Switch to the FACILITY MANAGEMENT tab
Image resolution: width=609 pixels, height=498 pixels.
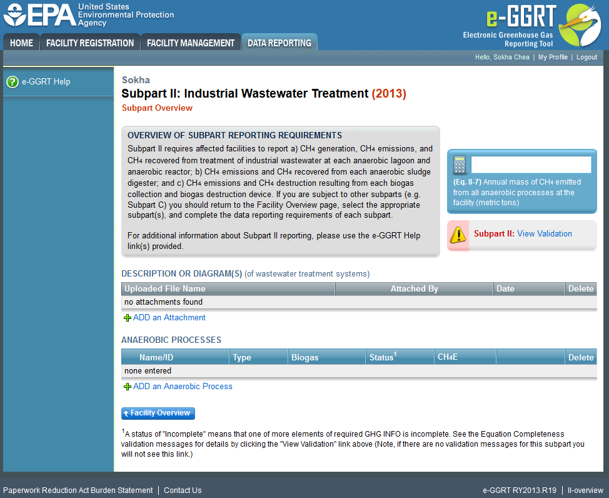(x=191, y=43)
